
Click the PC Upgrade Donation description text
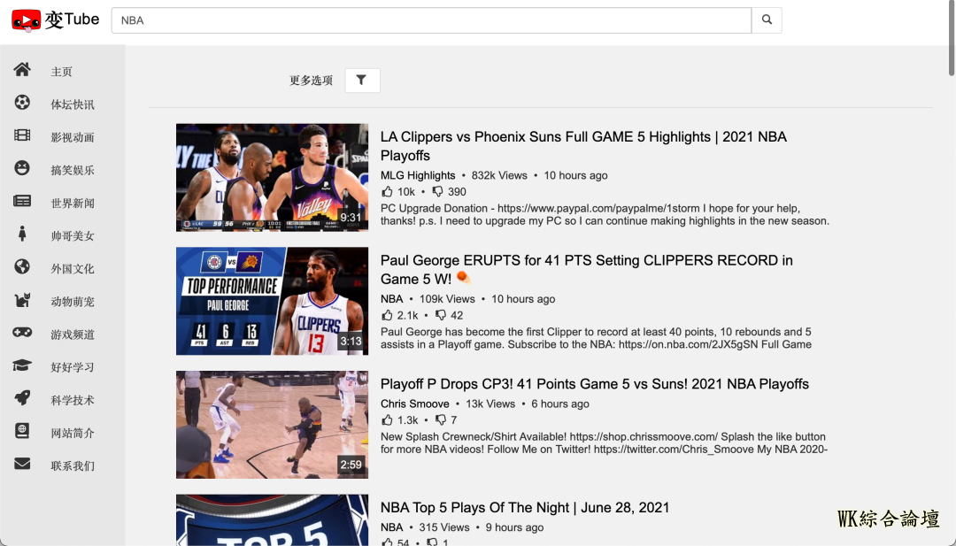point(605,214)
